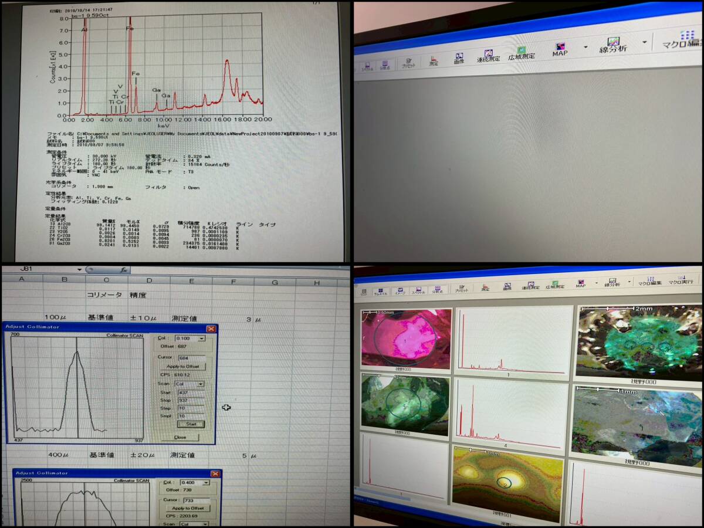Click the 線分析 line analysis icon in the thumbnail-grid window

click(x=612, y=283)
